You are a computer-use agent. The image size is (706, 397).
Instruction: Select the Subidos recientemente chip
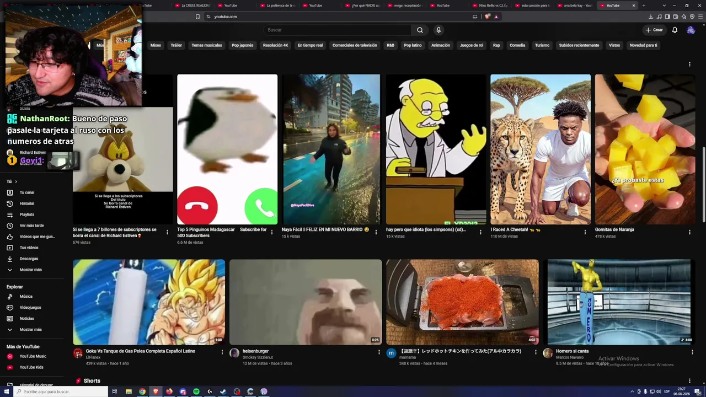(579, 45)
